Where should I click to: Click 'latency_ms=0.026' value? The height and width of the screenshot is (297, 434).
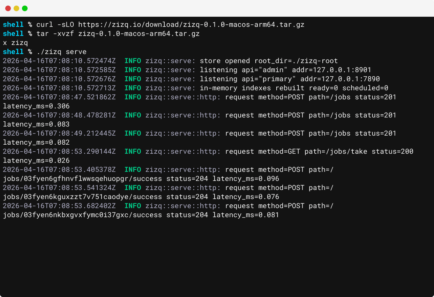pyautogui.click(x=36, y=161)
